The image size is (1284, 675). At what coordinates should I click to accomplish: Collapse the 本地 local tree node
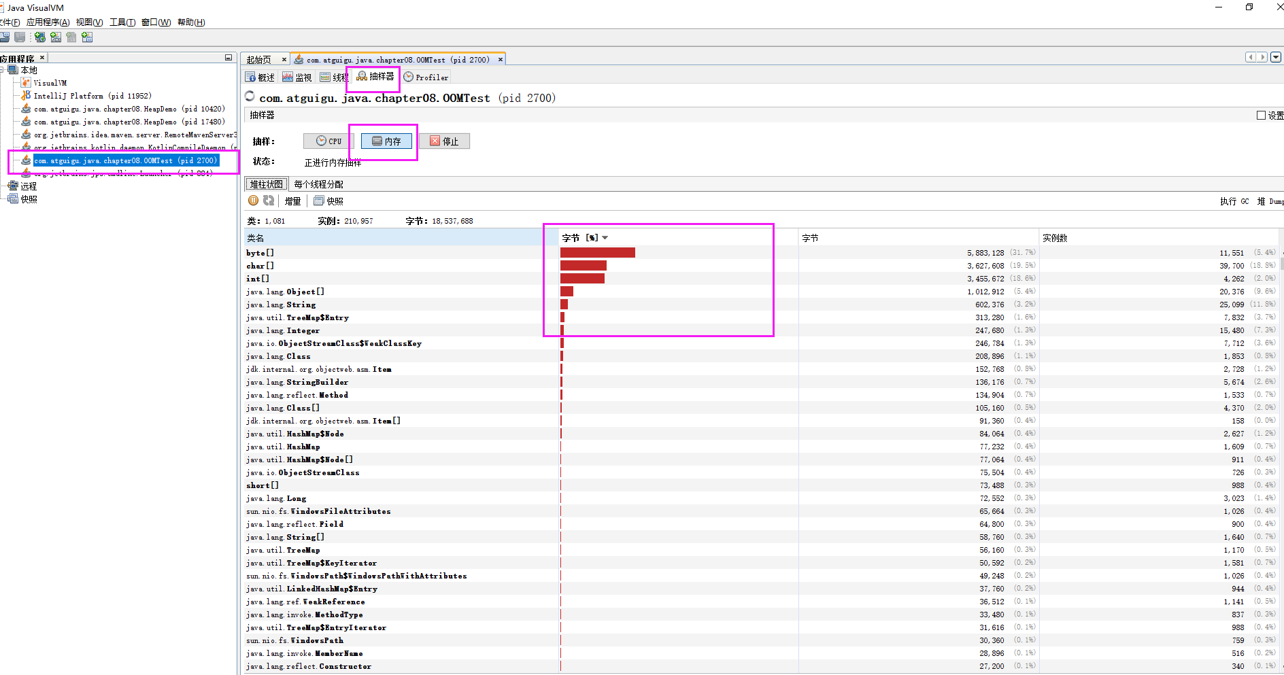pos(3,70)
